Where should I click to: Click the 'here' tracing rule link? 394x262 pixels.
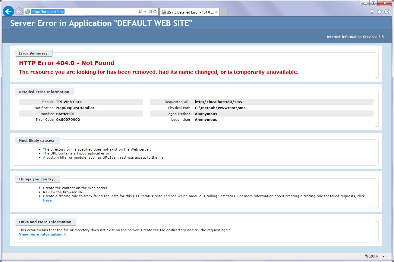pos(47,200)
